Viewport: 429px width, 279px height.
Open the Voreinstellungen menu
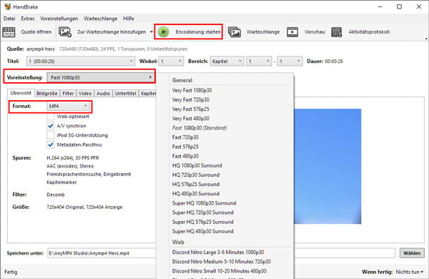point(59,19)
